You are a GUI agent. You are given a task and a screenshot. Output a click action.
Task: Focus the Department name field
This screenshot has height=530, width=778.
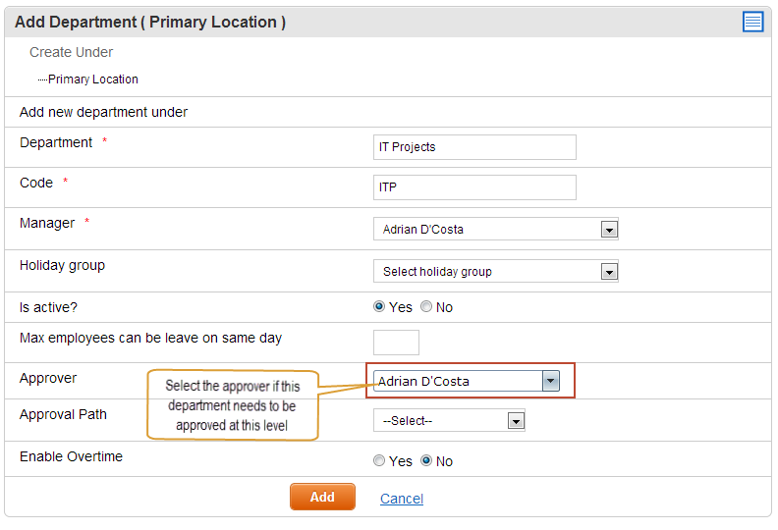(x=474, y=147)
